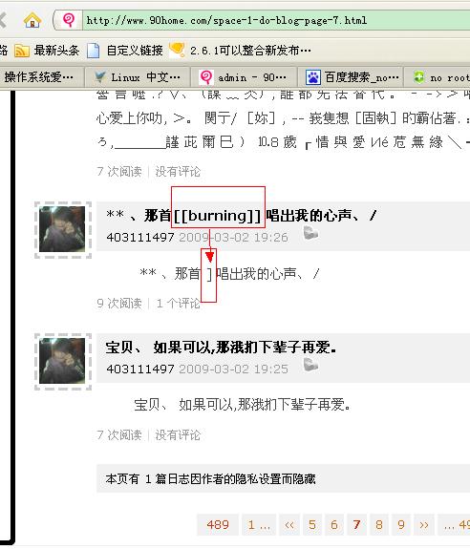Switch to the 百度搜索_no tab
470x549 pixels.
[x=351, y=77]
